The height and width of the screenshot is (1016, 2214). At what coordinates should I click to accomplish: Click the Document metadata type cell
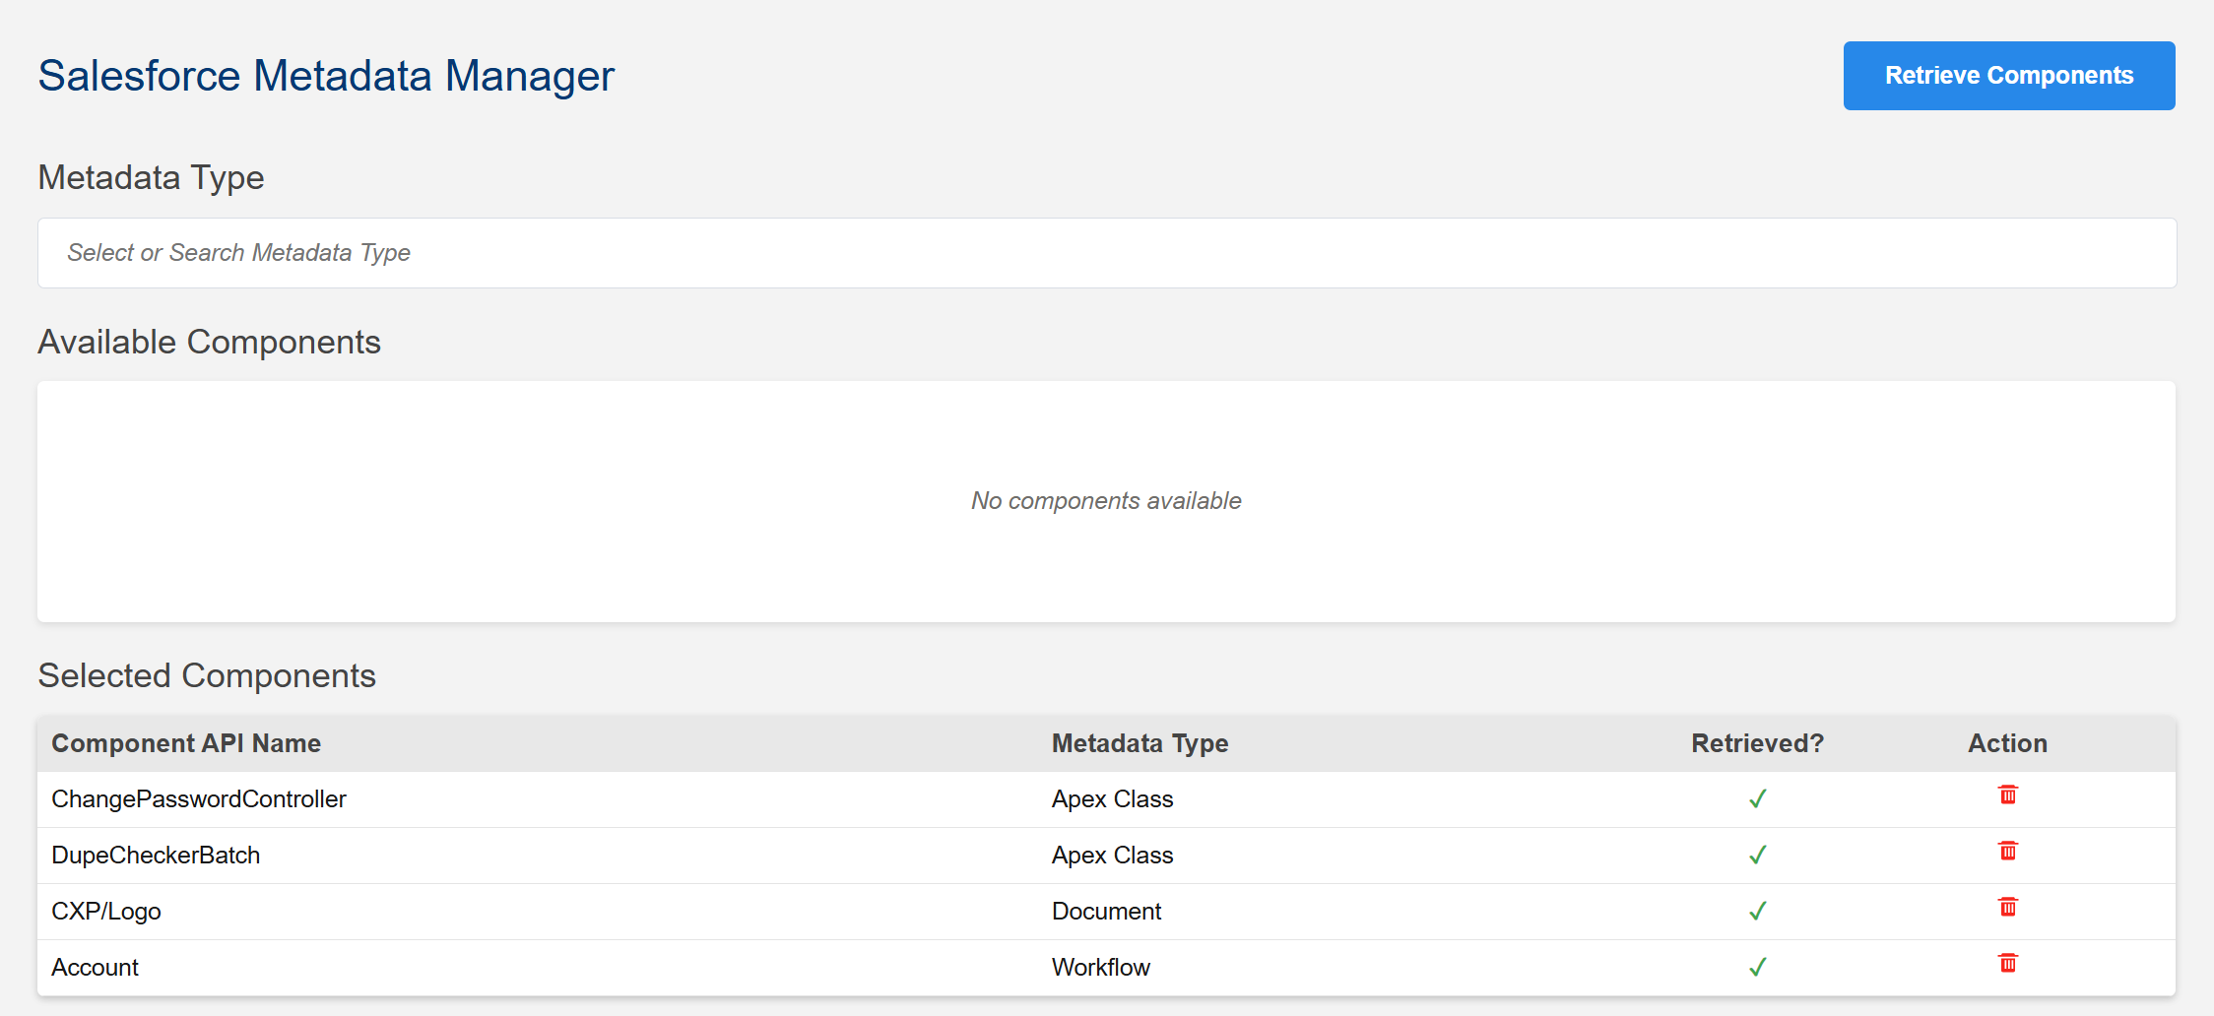point(1106,912)
